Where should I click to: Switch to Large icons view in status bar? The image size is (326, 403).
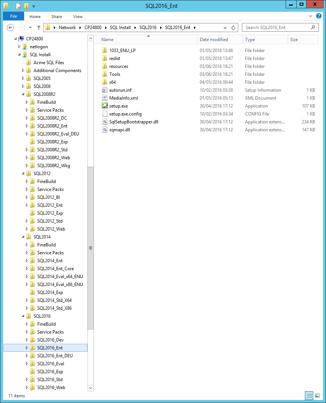[x=317, y=395]
